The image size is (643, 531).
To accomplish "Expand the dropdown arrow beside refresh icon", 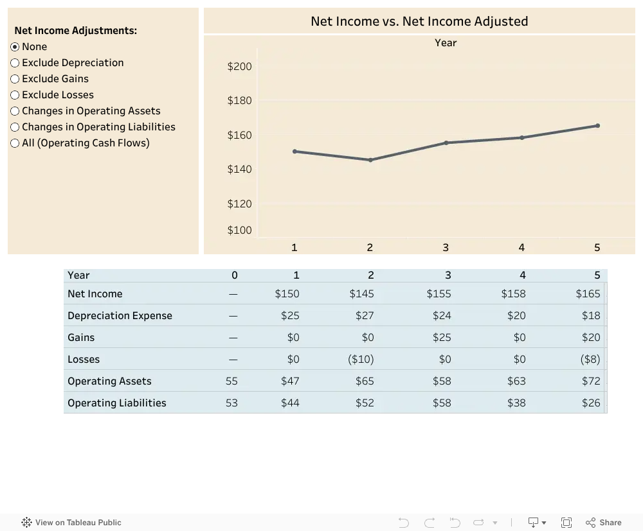I will (x=495, y=523).
